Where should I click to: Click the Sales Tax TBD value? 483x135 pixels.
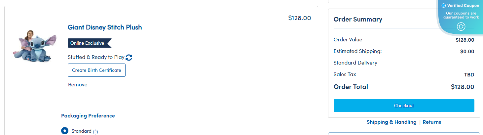pyautogui.click(x=469, y=75)
